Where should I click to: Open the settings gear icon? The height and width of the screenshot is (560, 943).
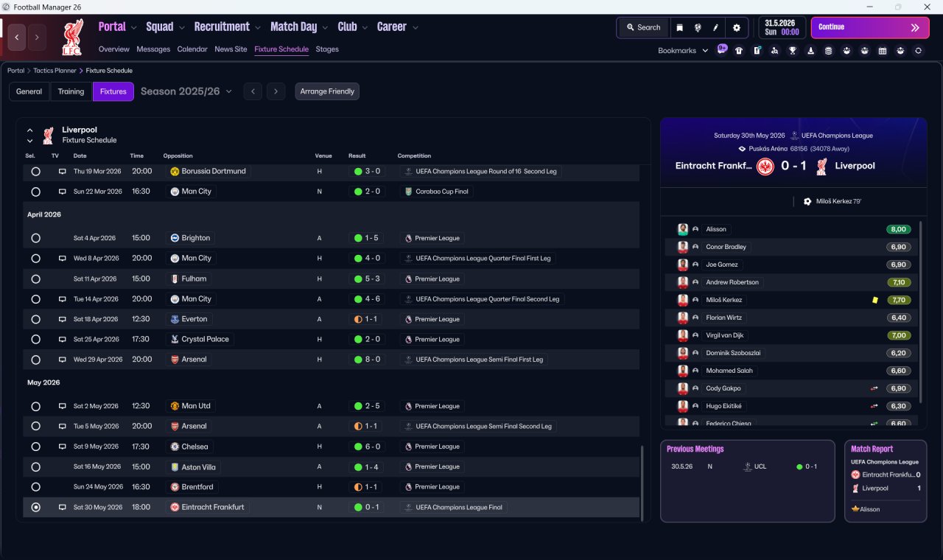(x=736, y=27)
